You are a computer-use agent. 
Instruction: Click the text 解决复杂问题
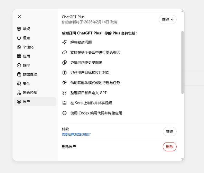coord(81,42)
